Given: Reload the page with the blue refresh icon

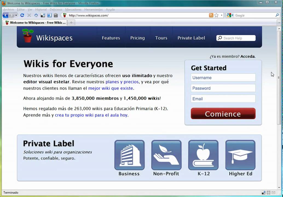Looking at the screenshot, I should [x=22, y=15].
